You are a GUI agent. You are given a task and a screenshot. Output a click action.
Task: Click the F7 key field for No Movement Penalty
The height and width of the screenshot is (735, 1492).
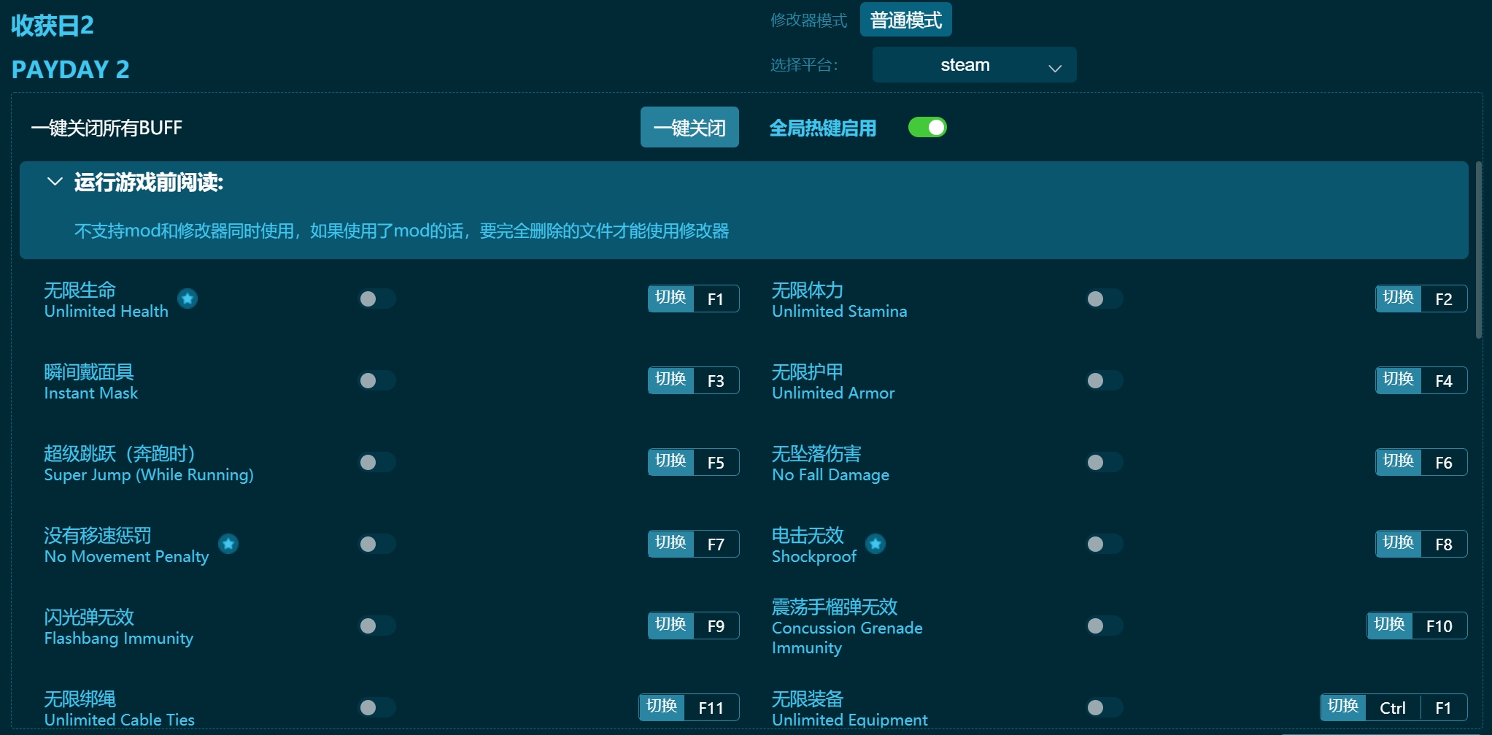click(716, 544)
